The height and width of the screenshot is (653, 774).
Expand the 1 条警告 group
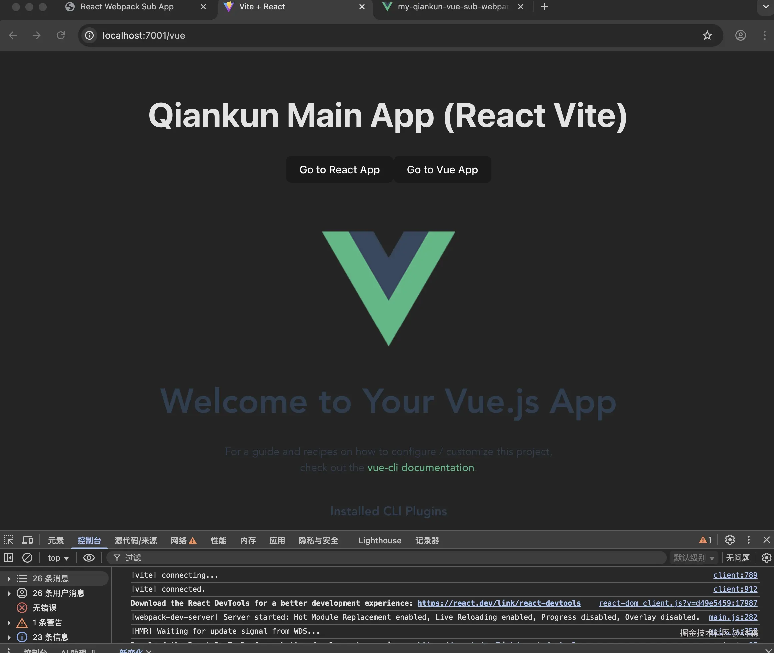coord(9,623)
